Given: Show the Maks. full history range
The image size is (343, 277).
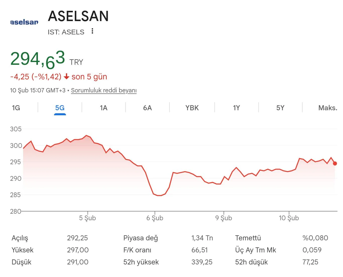Looking at the screenshot, I should pyautogui.click(x=327, y=108).
